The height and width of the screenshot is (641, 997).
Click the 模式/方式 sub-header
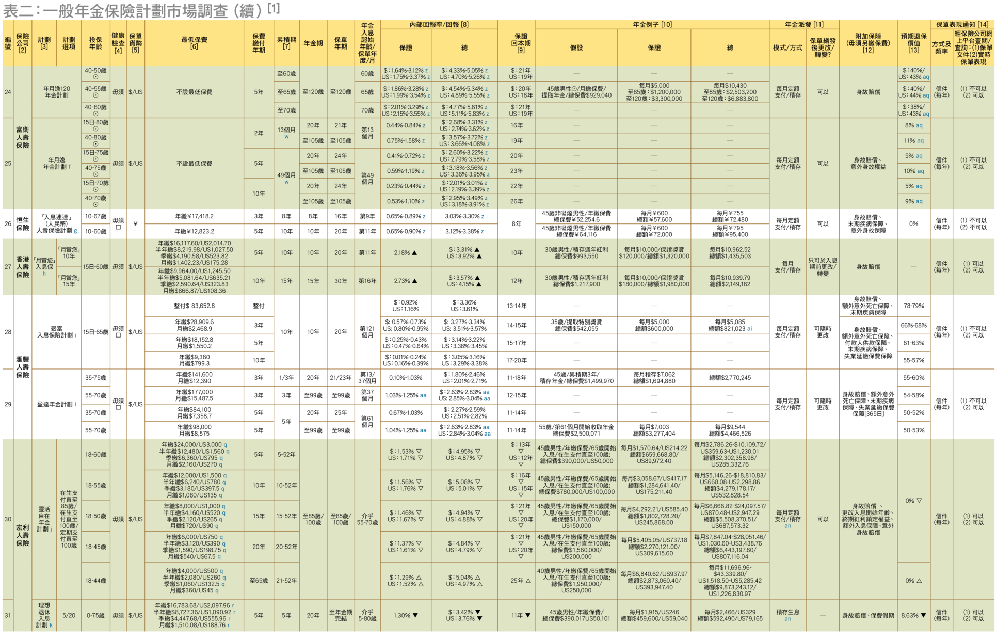[787, 47]
